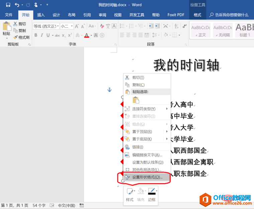The image size is (254, 209).
Task: Expand the 置于顶层 submenu arrow
Action: tap(167, 131)
